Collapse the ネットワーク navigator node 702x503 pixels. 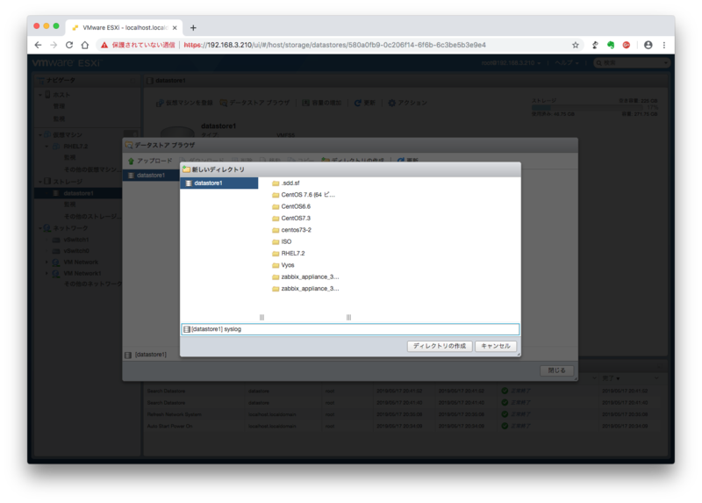click(40, 228)
